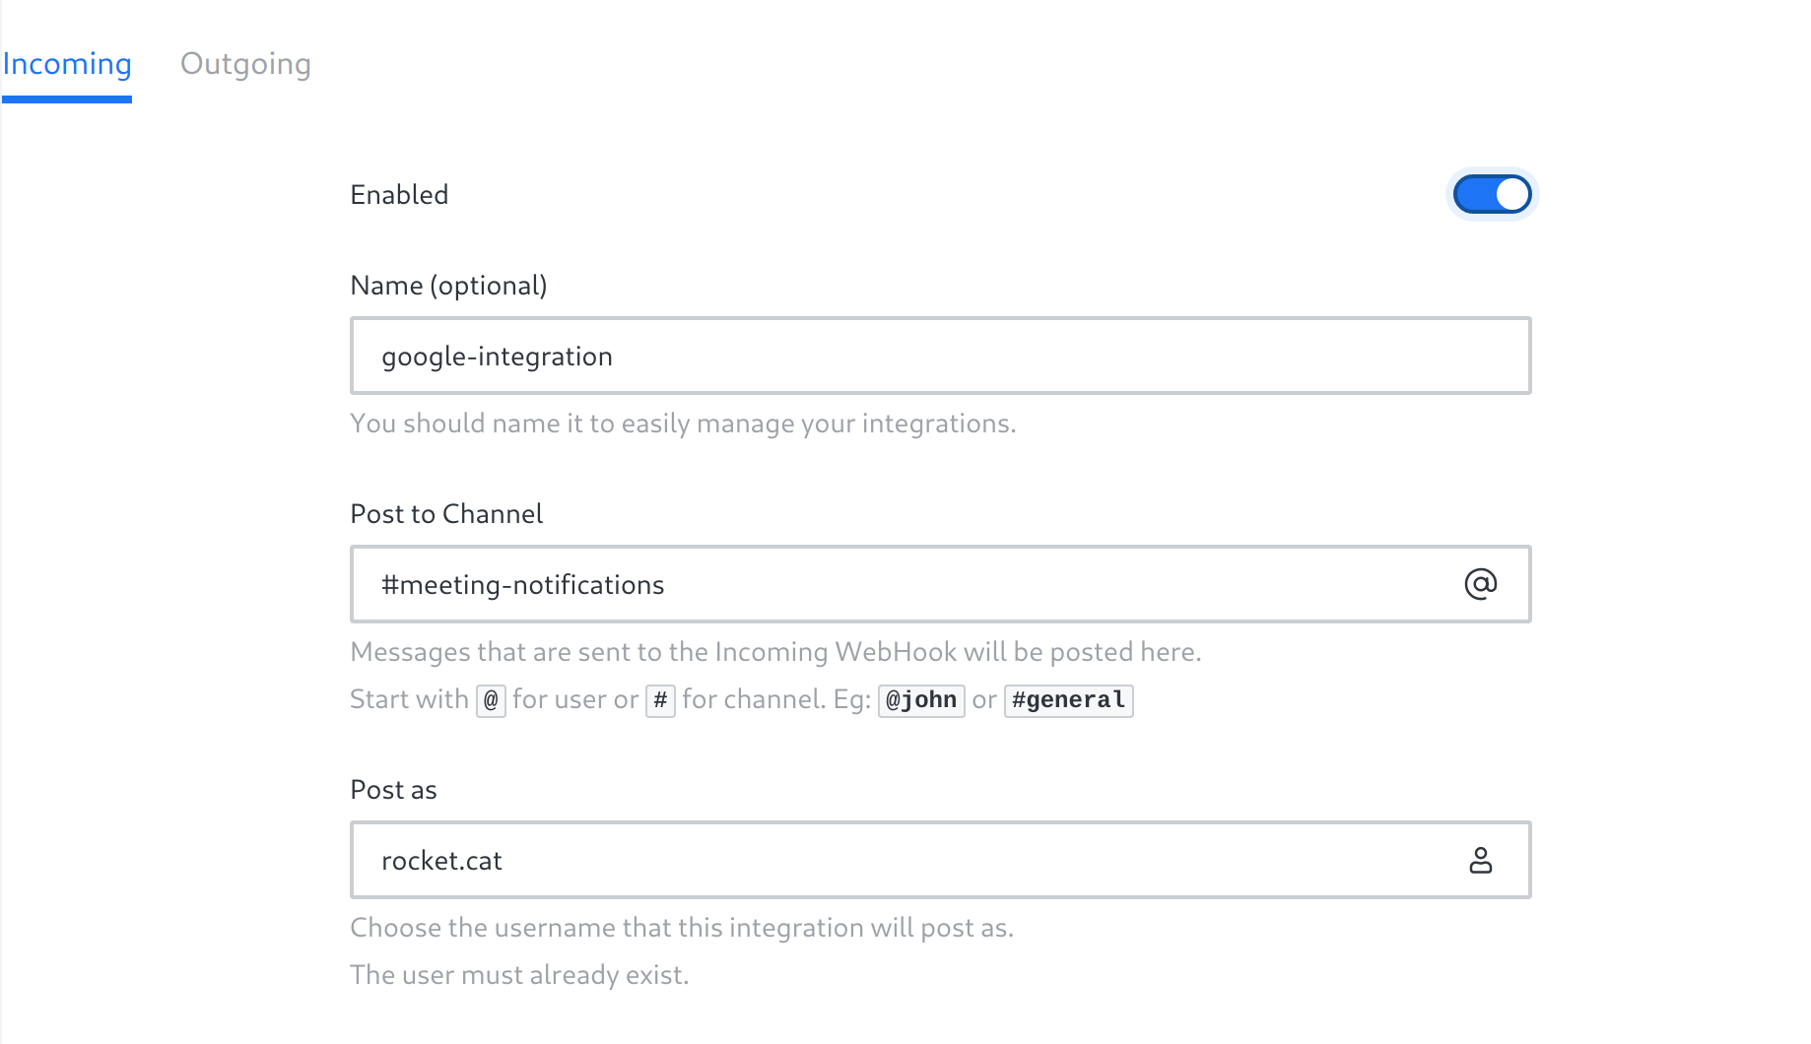Switch to the Outgoing tab
This screenshot has width=1811, height=1044.
click(245, 64)
